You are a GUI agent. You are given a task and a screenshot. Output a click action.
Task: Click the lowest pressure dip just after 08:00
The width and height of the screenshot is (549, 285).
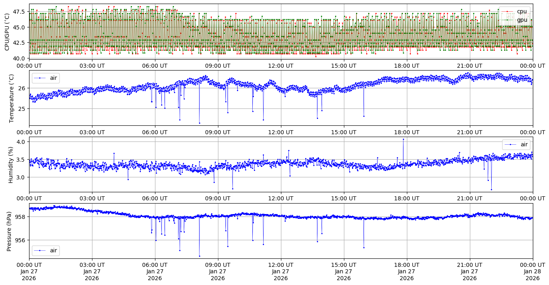pyautogui.click(x=199, y=256)
